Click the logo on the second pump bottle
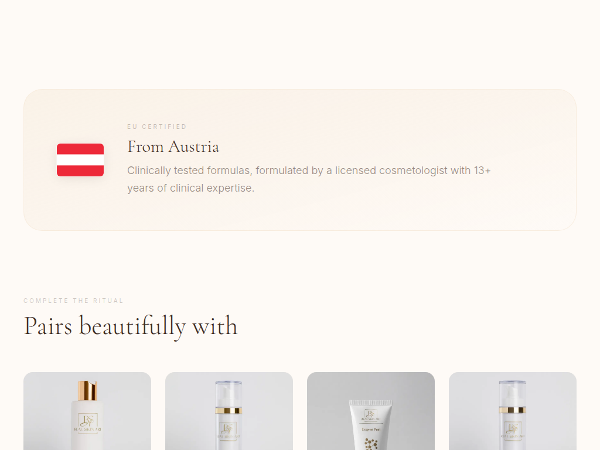Image resolution: width=600 pixels, height=450 pixels. 229,431
